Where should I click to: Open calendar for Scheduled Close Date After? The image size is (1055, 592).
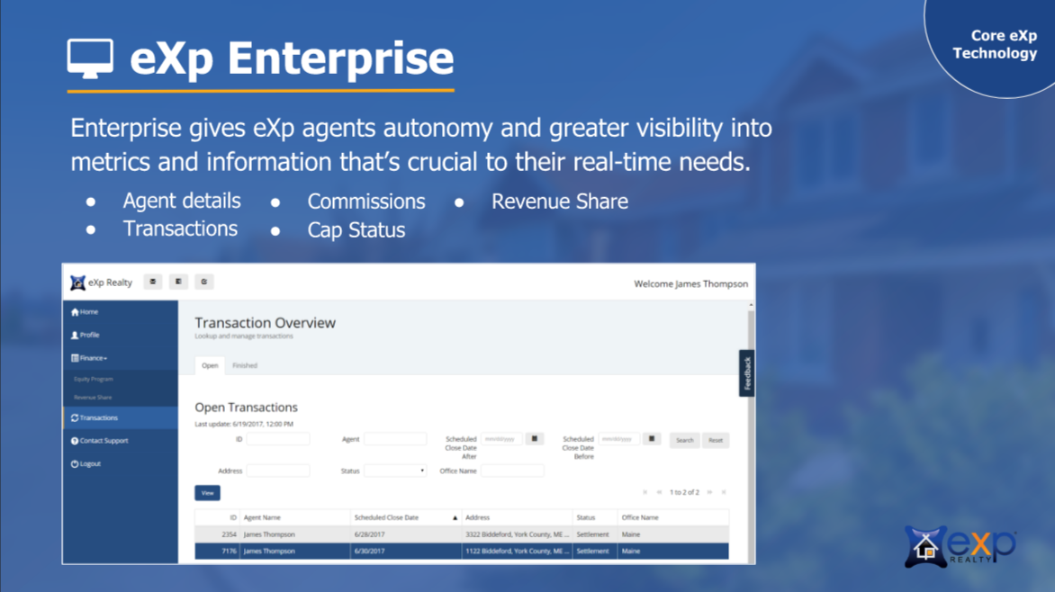[535, 439]
